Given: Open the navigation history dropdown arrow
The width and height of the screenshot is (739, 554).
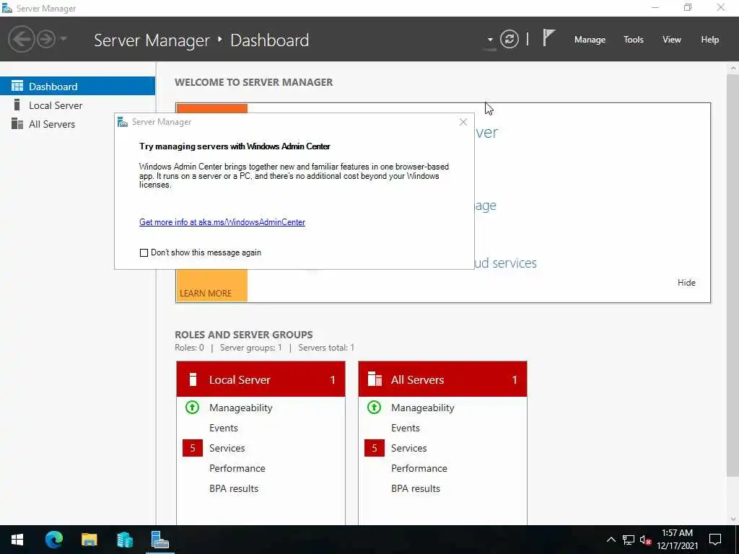Looking at the screenshot, I should 64,39.
